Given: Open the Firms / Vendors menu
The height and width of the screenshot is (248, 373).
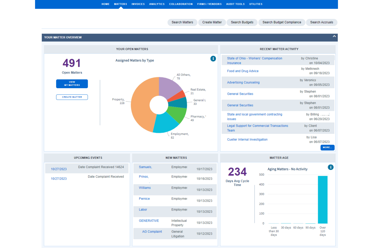Looking at the screenshot, I should point(209,4).
